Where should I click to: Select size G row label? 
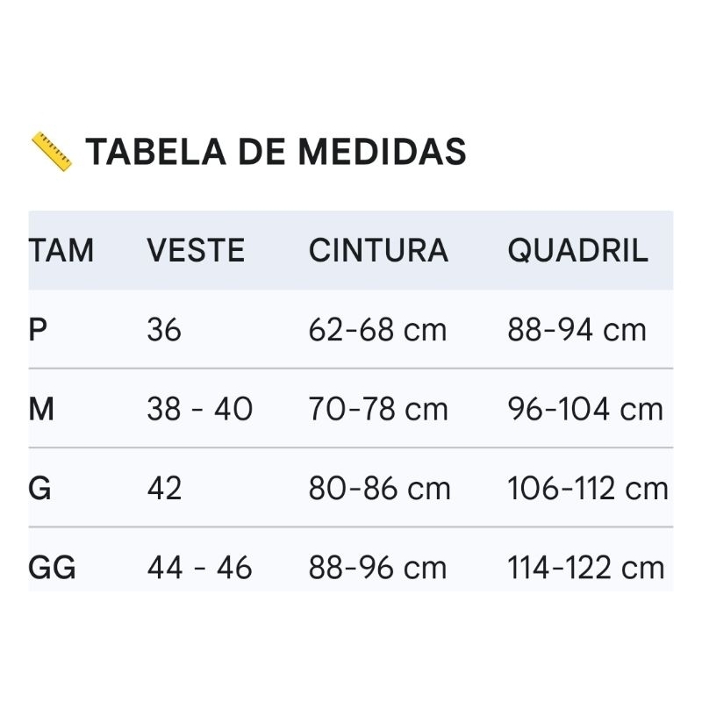[x=40, y=488]
